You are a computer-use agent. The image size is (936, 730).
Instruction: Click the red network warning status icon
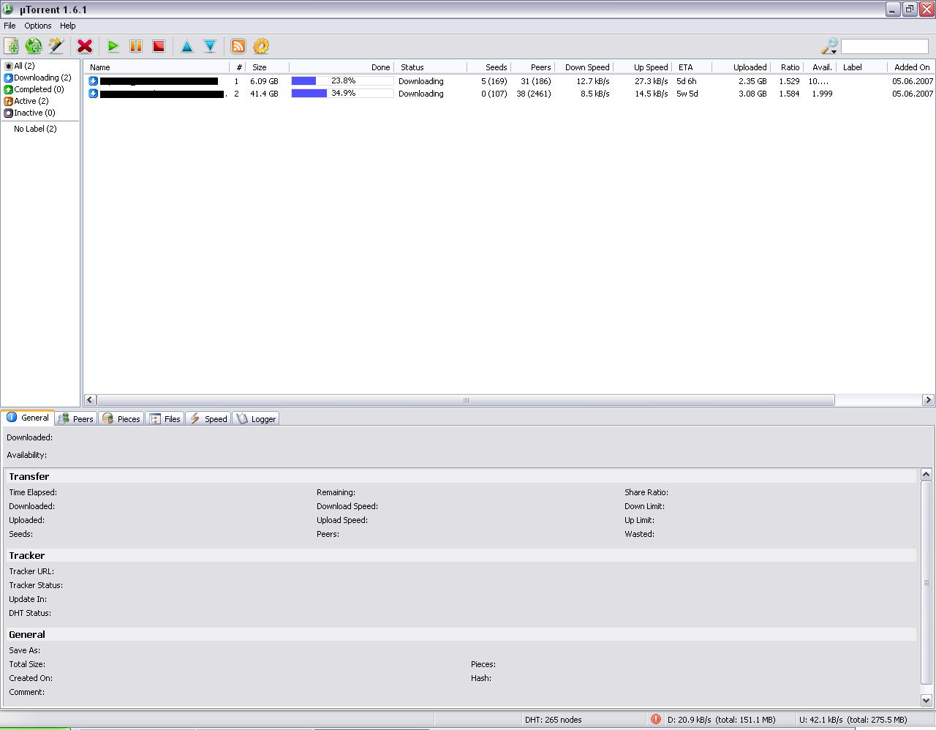point(655,719)
